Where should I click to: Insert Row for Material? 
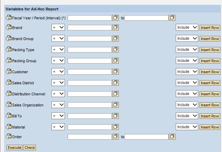210,127
